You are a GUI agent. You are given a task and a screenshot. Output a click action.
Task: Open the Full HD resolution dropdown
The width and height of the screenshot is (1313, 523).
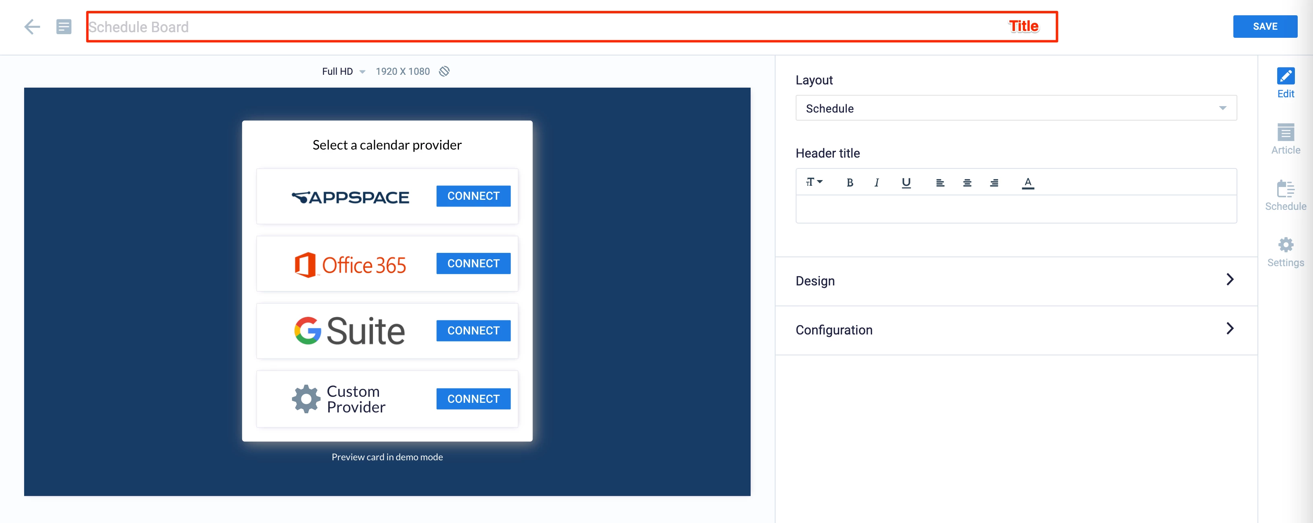[x=344, y=72]
